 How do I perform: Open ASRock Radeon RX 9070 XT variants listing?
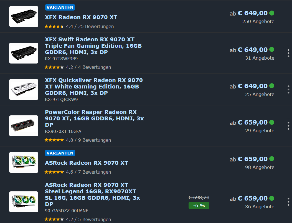click(87, 163)
